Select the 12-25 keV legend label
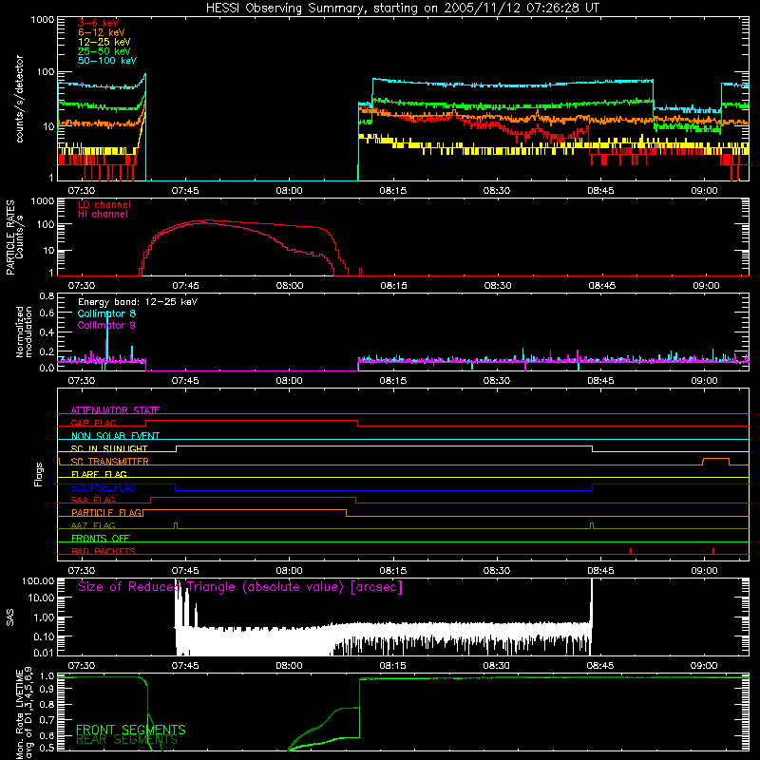The height and width of the screenshot is (760, 760). click(104, 42)
